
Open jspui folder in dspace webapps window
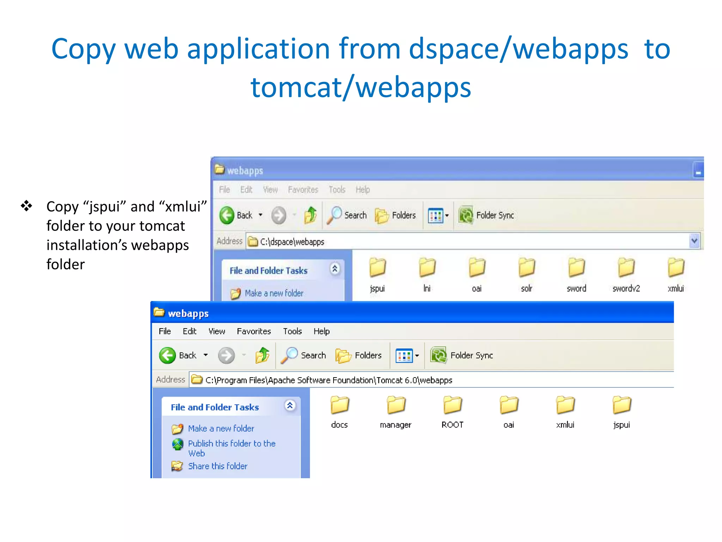pos(378,275)
